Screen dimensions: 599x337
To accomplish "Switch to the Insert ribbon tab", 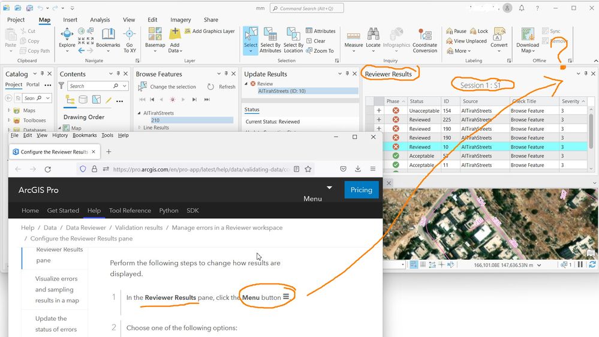I will pos(70,20).
